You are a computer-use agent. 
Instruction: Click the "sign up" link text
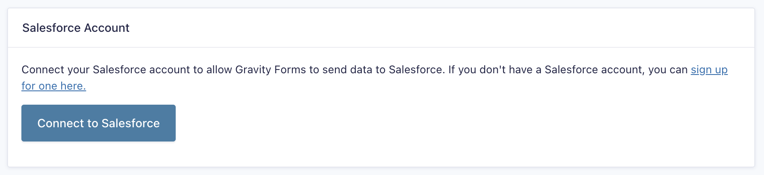[x=709, y=69]
